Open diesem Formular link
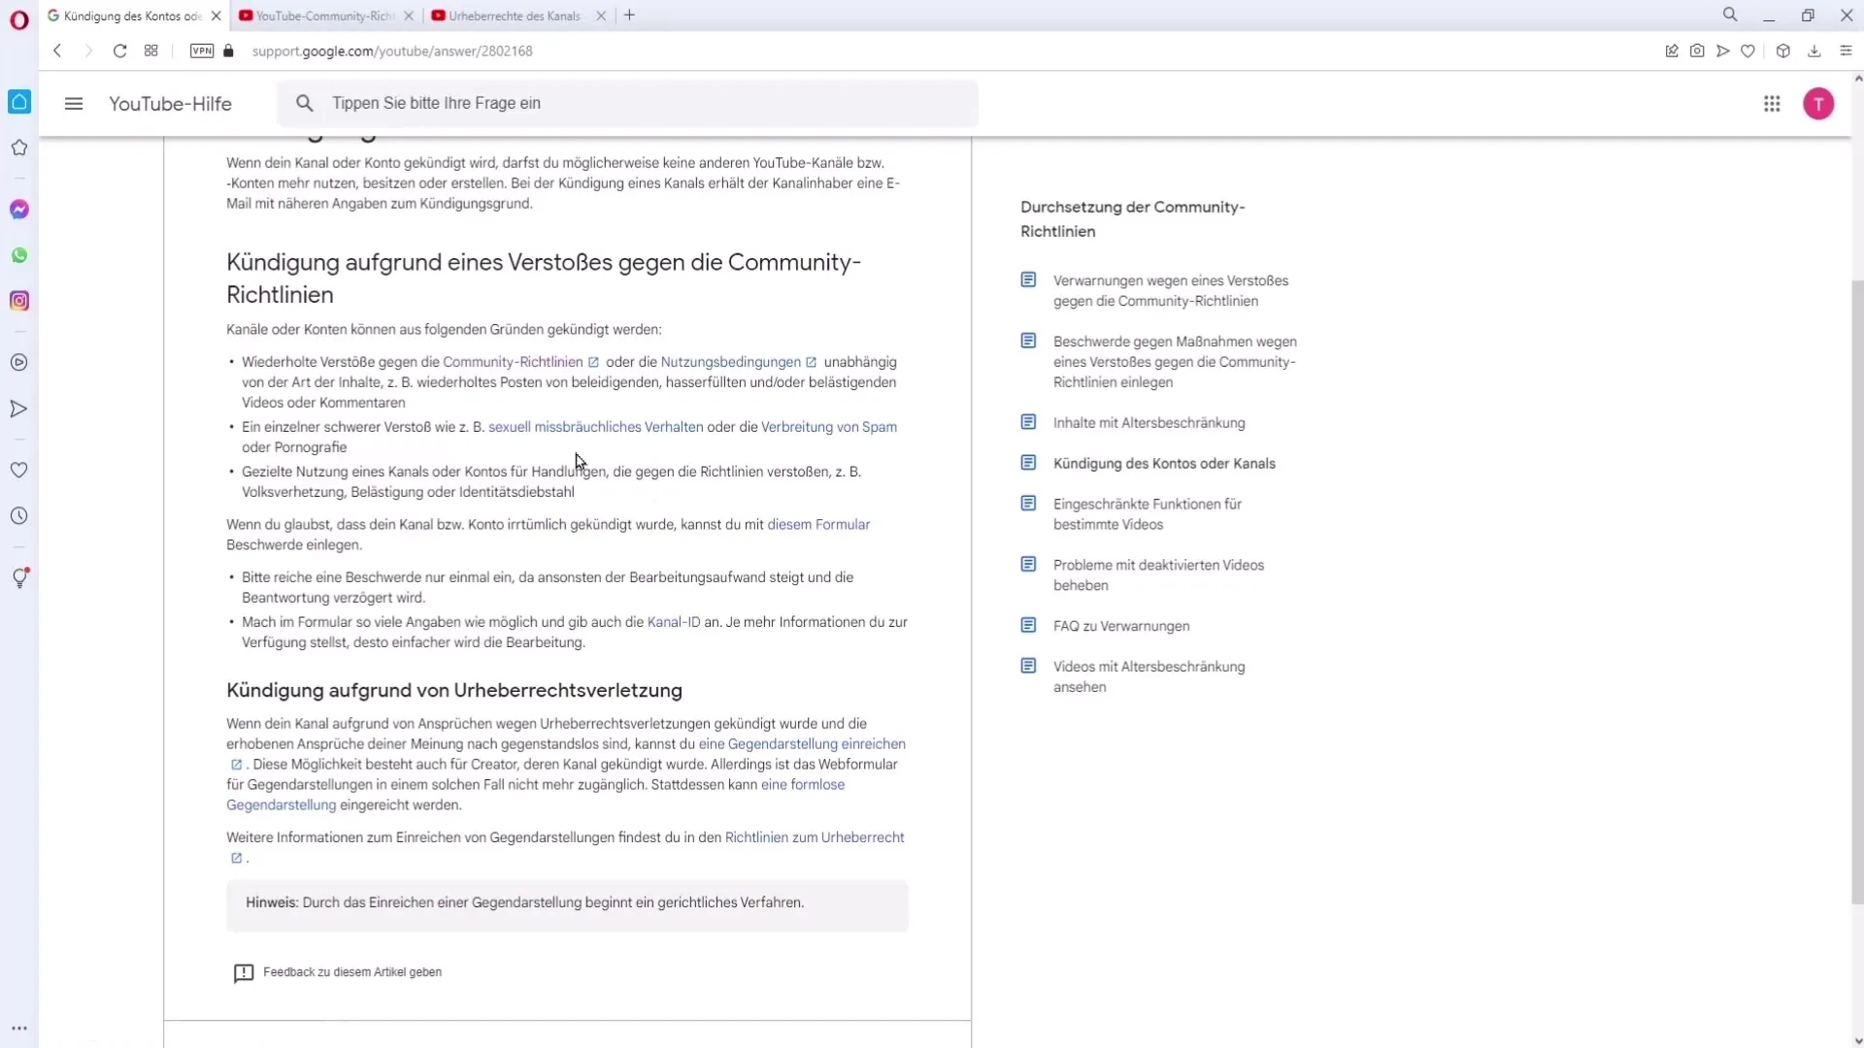Image resolution: width=1864 pixels, height=1048 pixels. coord(818,525)
